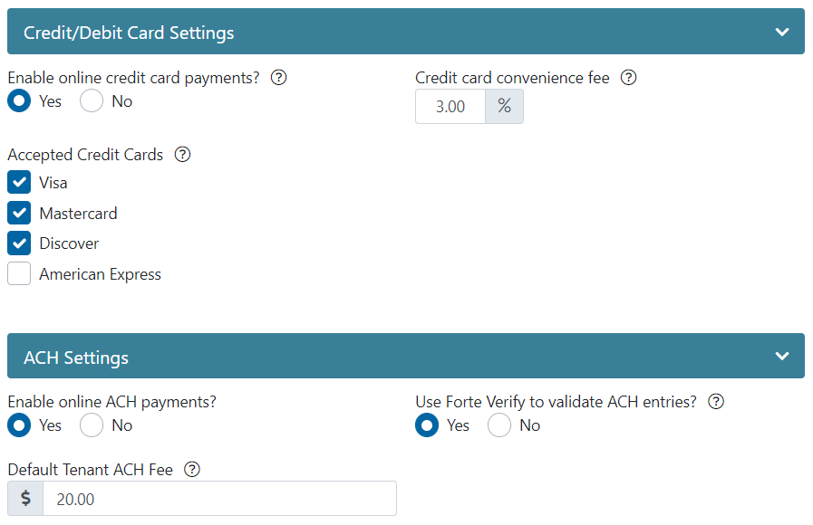This screenshot has height=525, width=813.
Task: Collapse the ACH Settings section chevron
Action: coord(782,357)
